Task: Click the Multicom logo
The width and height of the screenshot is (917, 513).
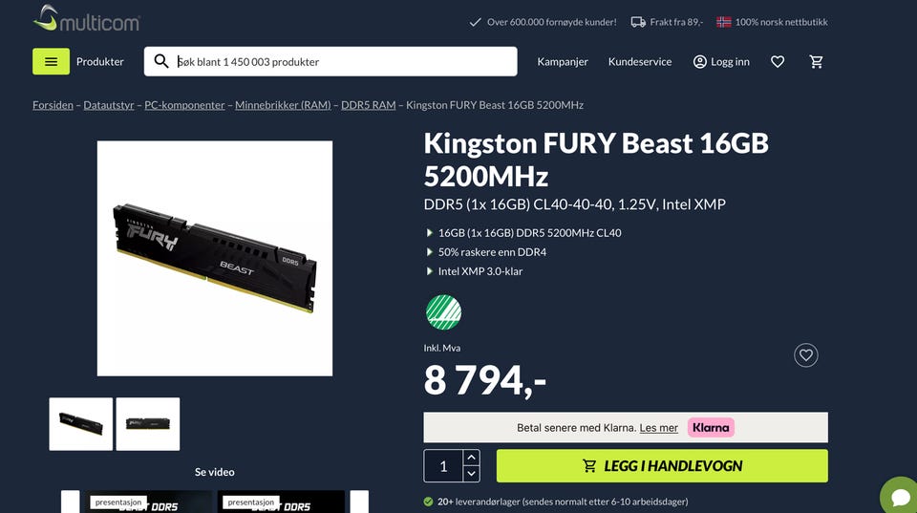Action: [87, 18]
